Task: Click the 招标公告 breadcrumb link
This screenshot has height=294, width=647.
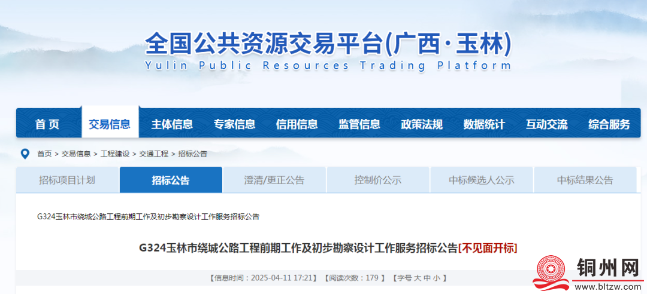Action: [193, 154]
